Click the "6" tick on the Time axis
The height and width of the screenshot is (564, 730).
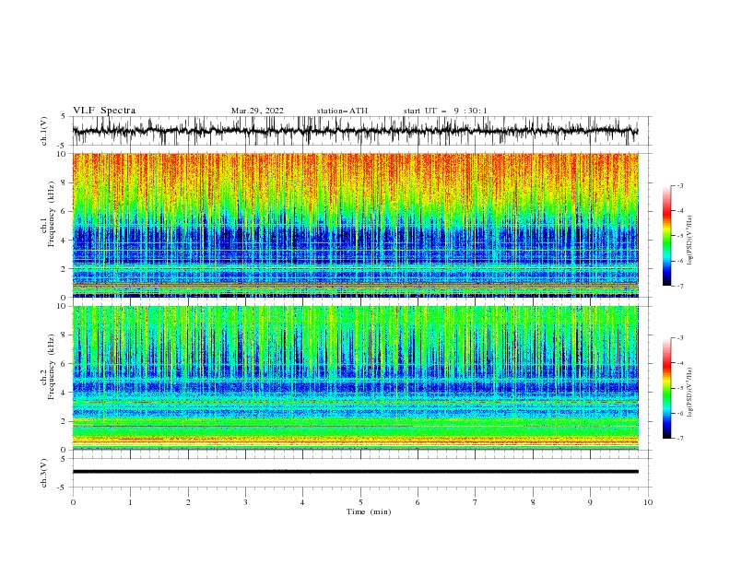click(x=418, y=502)
